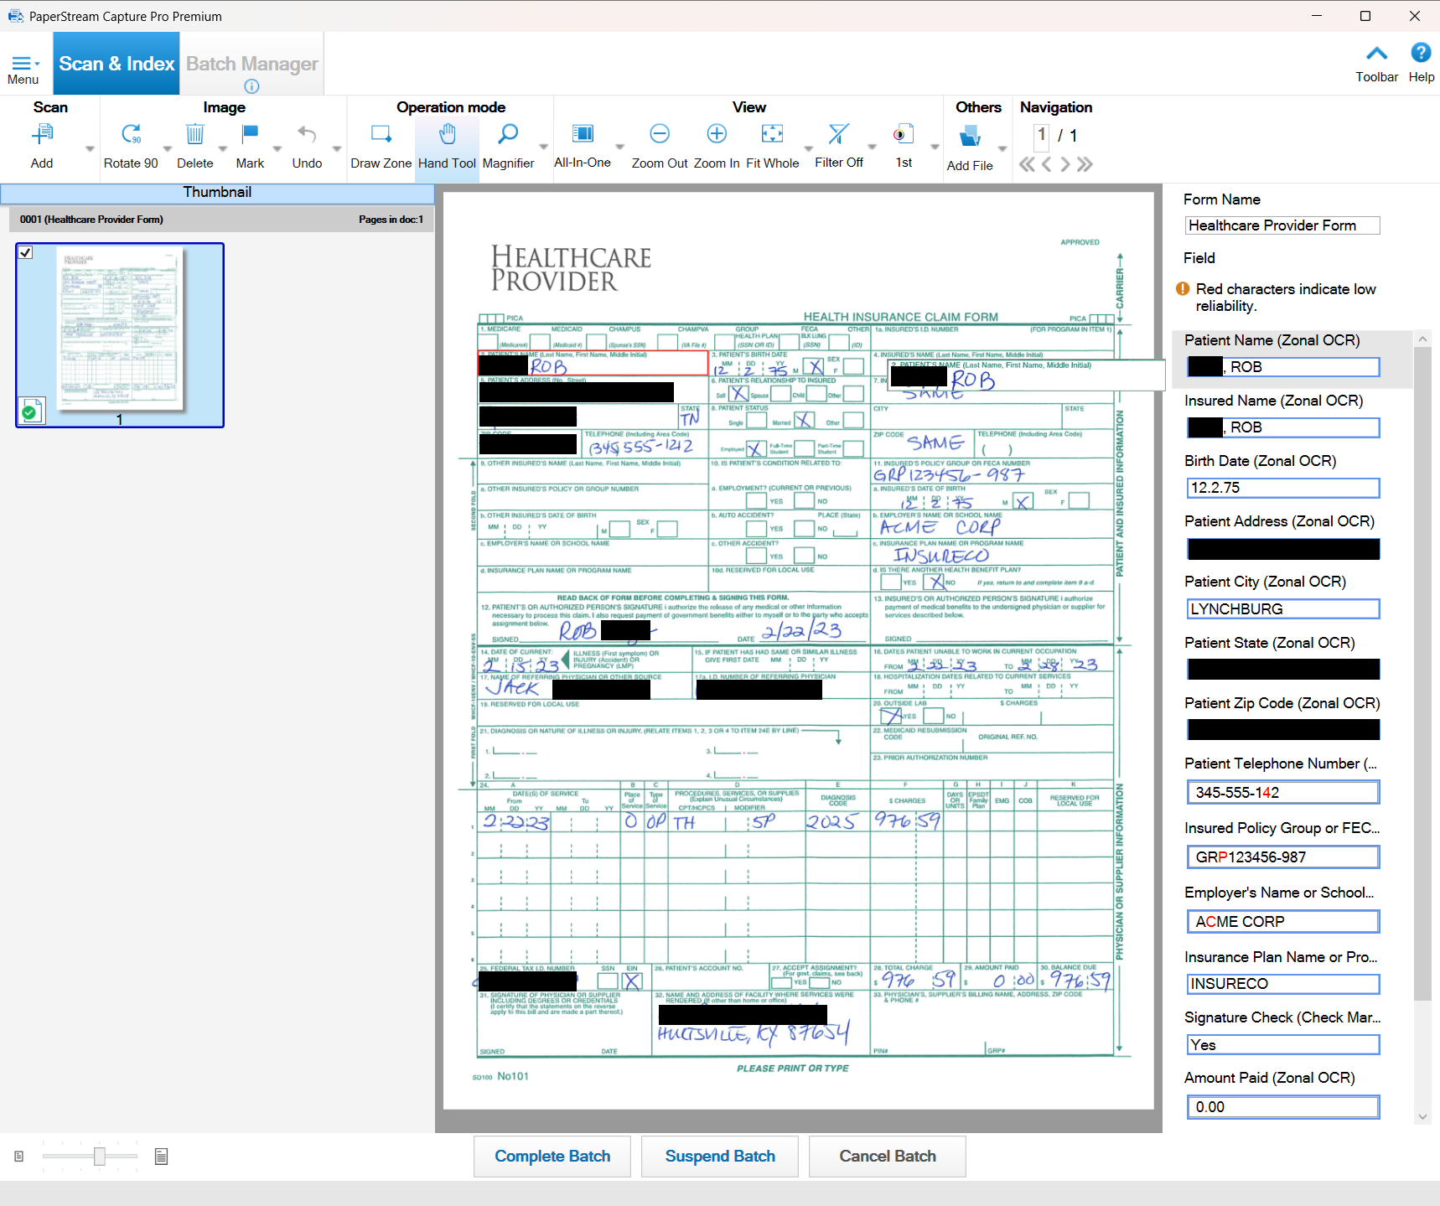The height and width of the screenshot is (1206, 1440).
Task: Edit Patient Telephone Number field
Action: pos(1283,793)
